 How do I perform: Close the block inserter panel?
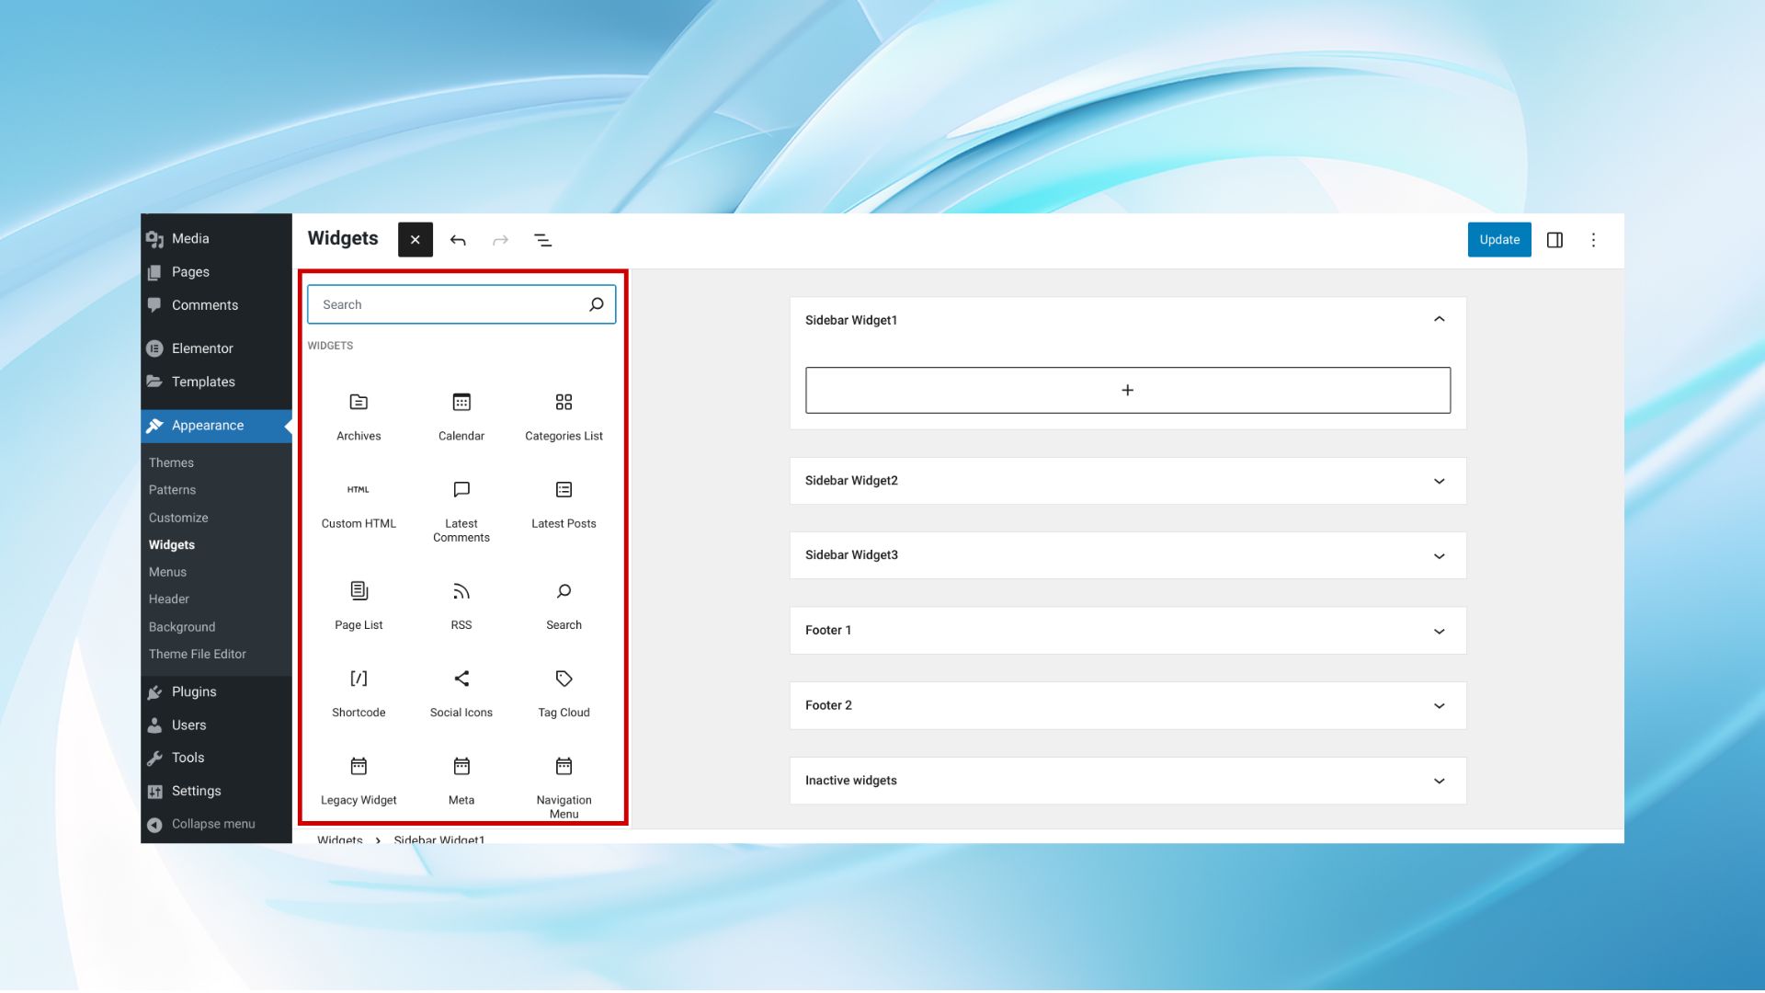416,240
